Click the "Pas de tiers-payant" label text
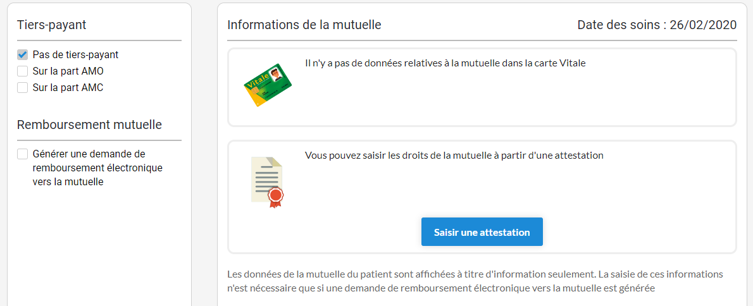The image size is (753, 306). click(x=75, y=55)
